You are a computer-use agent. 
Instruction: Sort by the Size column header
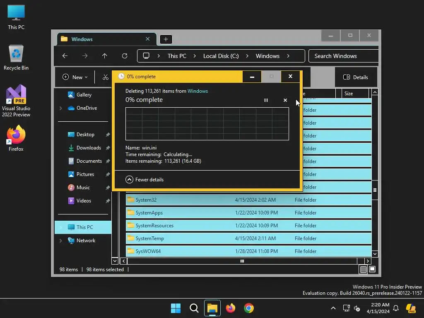(355, 93)
